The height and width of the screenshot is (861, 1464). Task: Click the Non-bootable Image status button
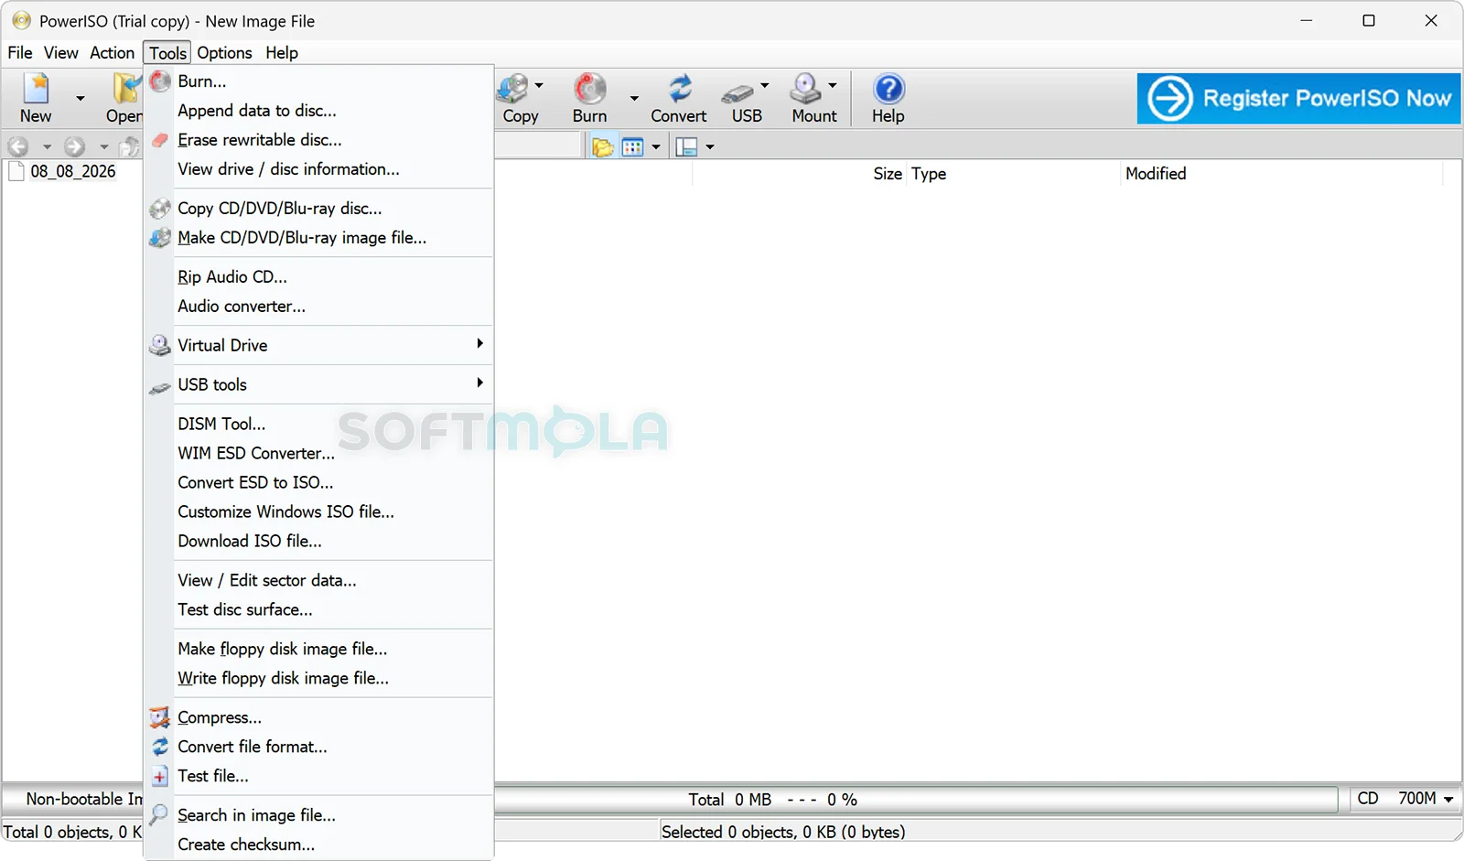(74, 799)
